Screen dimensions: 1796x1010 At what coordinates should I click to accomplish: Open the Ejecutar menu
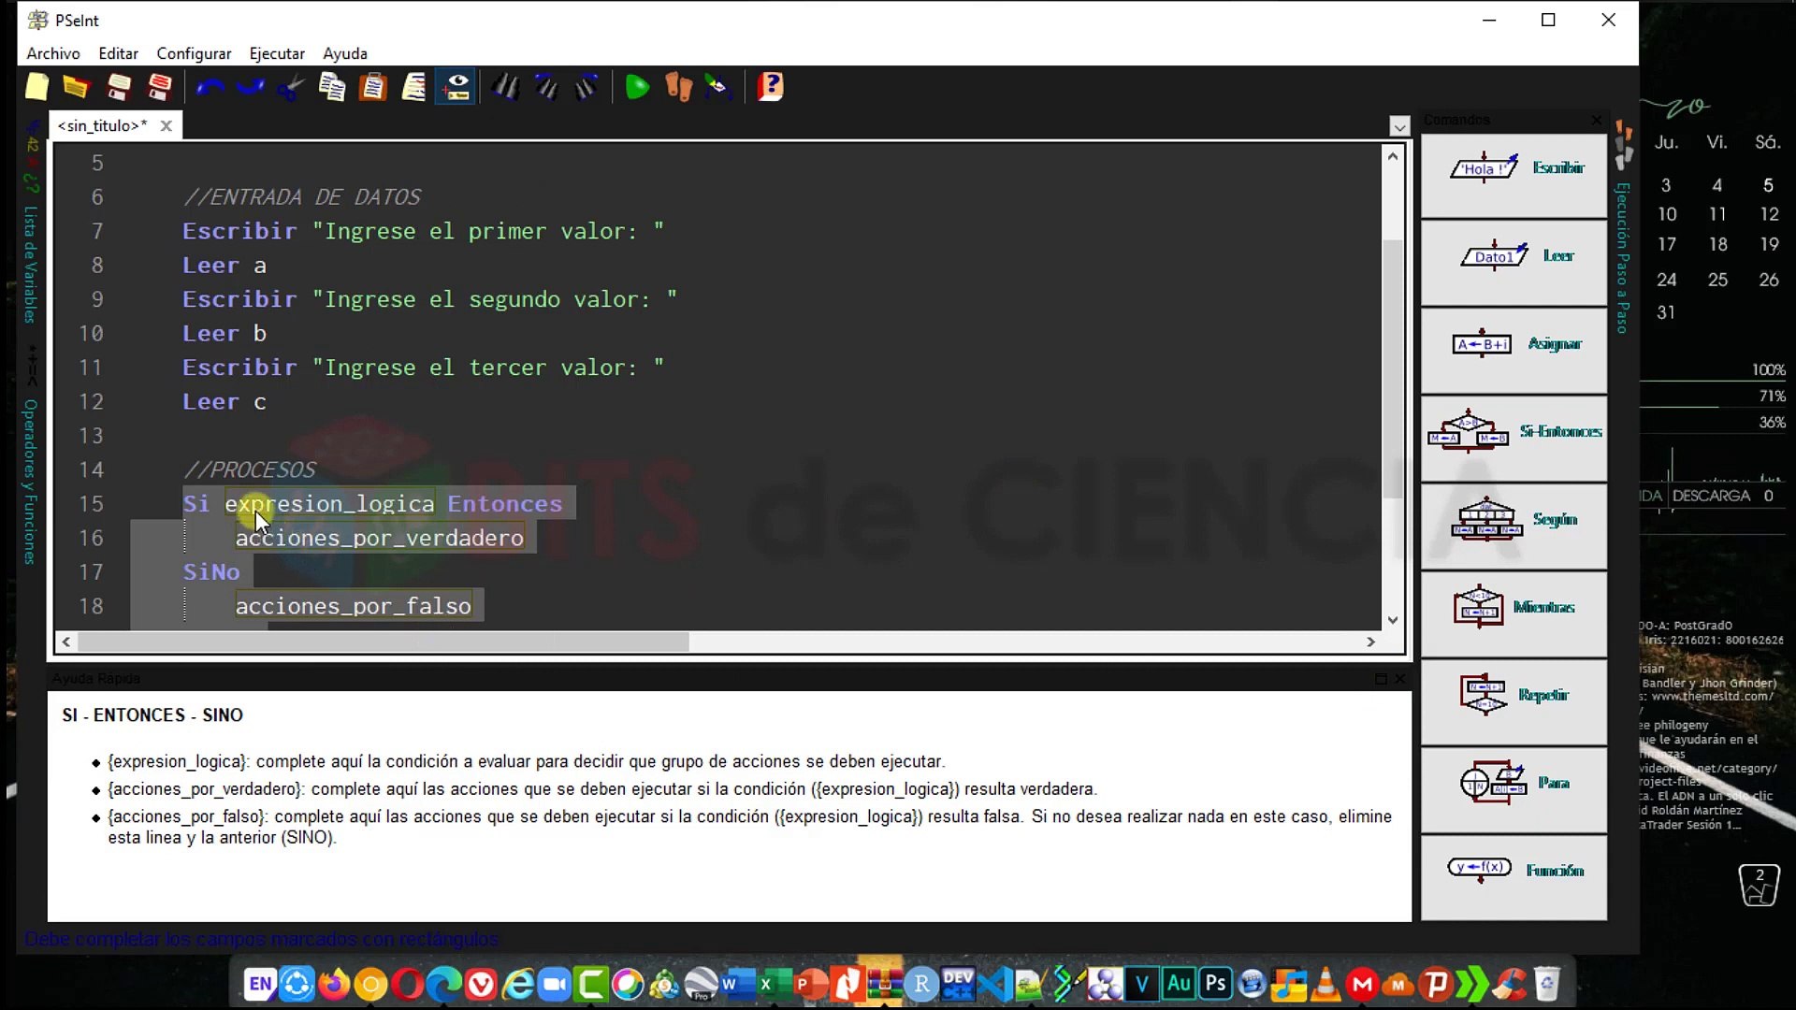point(277,53)
